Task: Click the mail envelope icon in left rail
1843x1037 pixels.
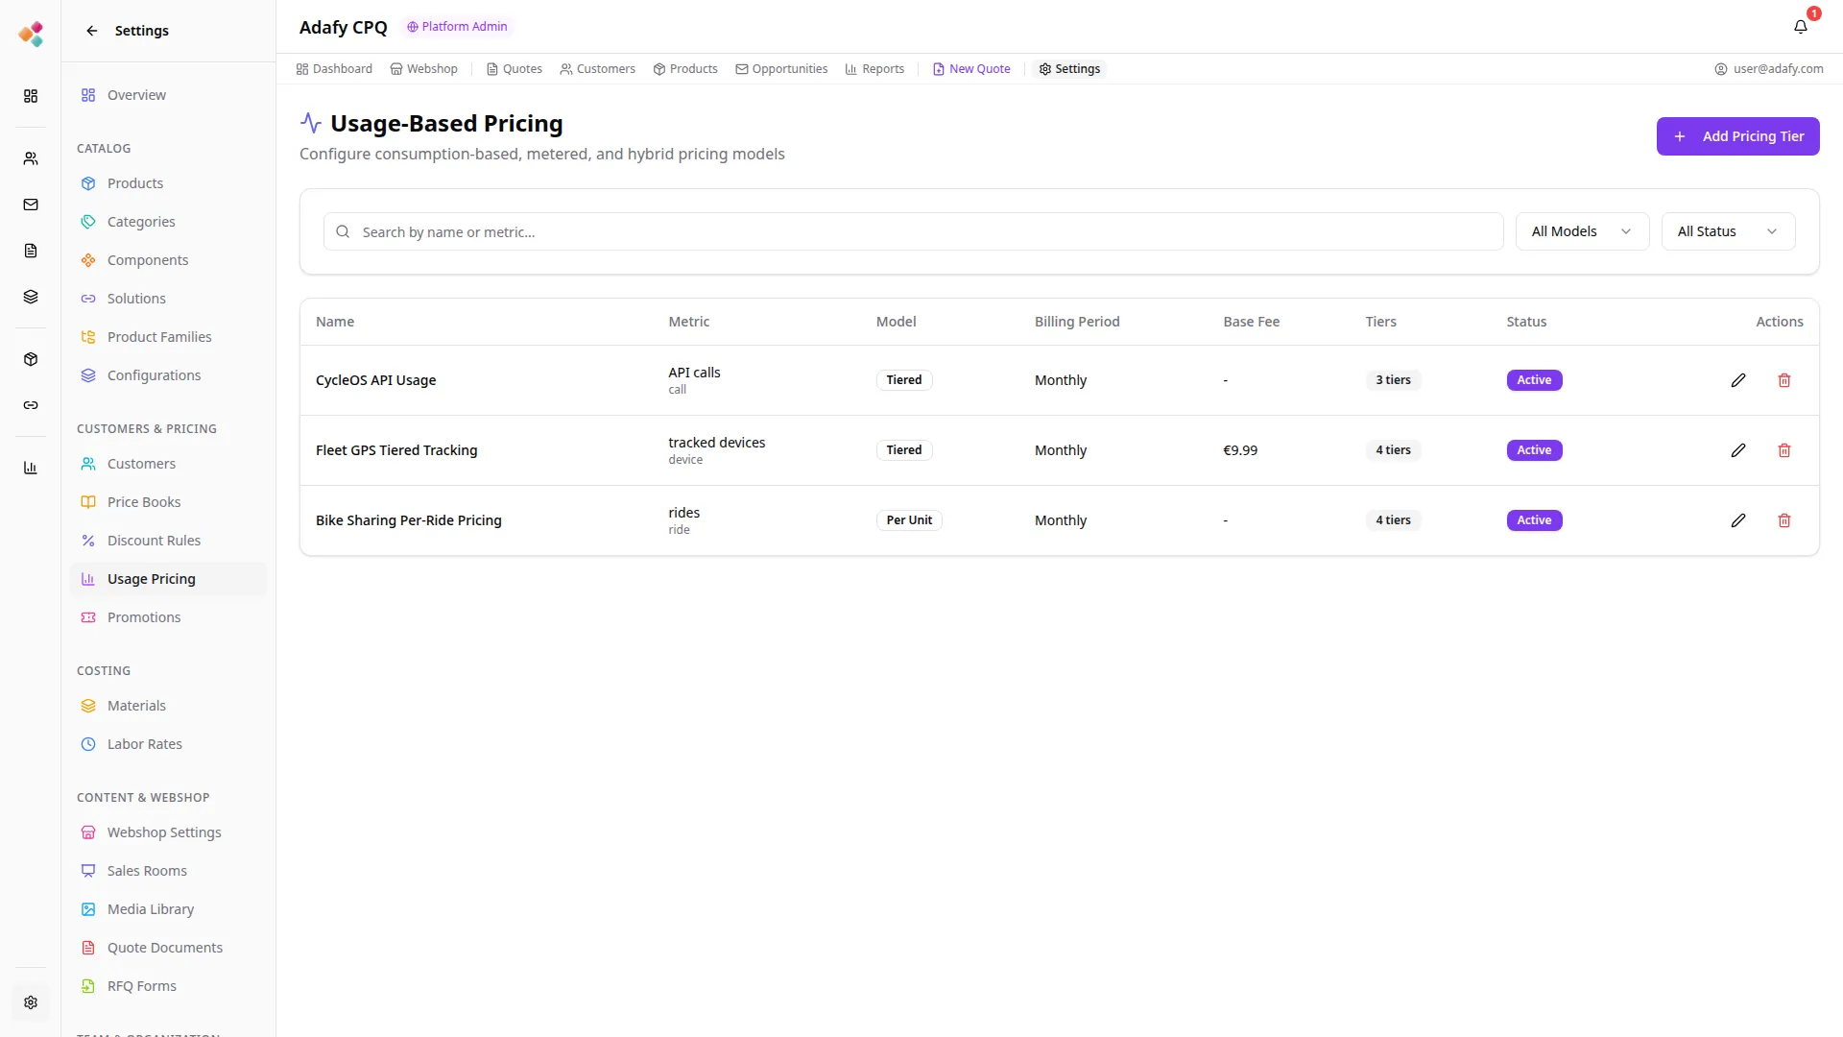Action: [31, 205]
